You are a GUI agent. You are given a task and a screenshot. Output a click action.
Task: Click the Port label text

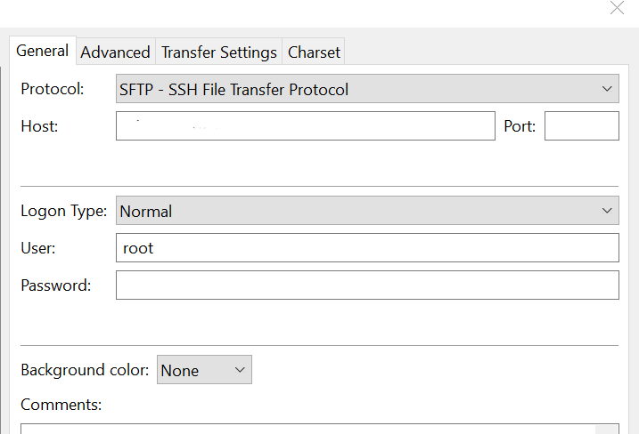pos(520,126)
